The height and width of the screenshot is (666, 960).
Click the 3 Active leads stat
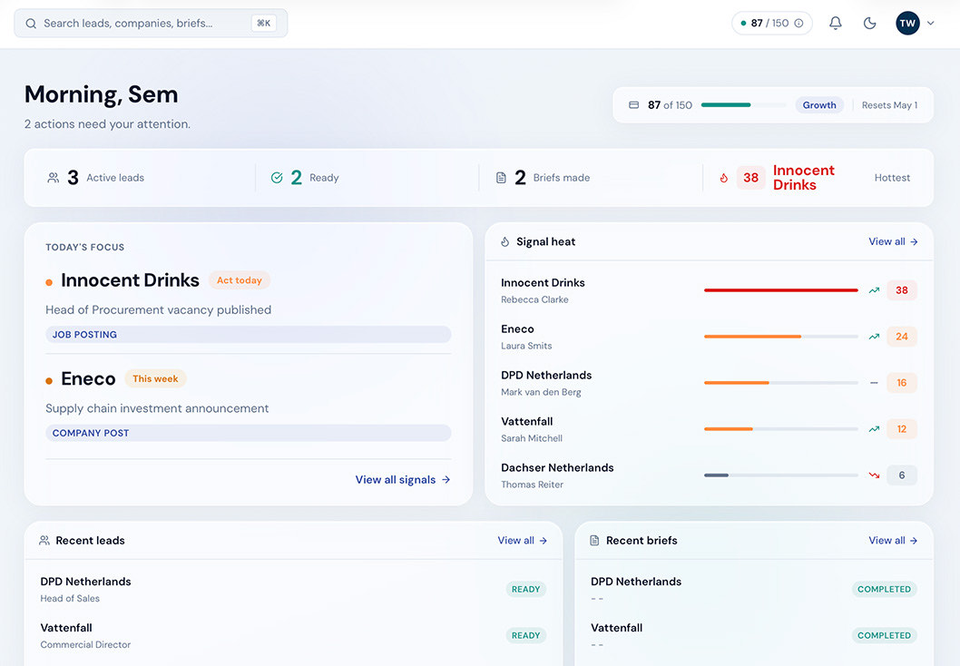[x=95, y=178]
